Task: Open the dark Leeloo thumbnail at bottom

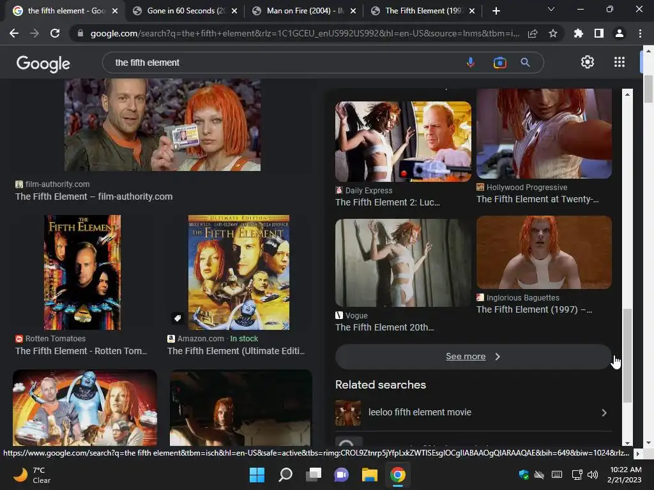Action: [x=241, y=408]
